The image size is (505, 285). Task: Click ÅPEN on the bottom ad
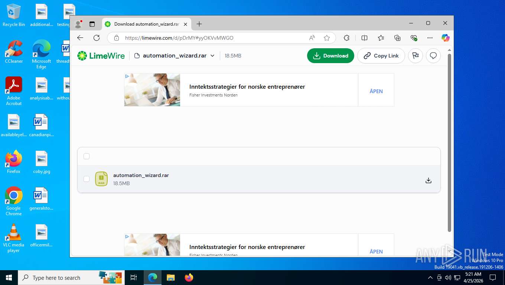[x=376, y=252]
